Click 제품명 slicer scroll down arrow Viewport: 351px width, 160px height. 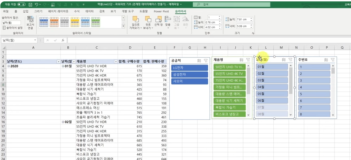[248, 115]
